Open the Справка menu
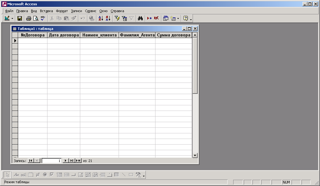 click(x=117, y=11)
